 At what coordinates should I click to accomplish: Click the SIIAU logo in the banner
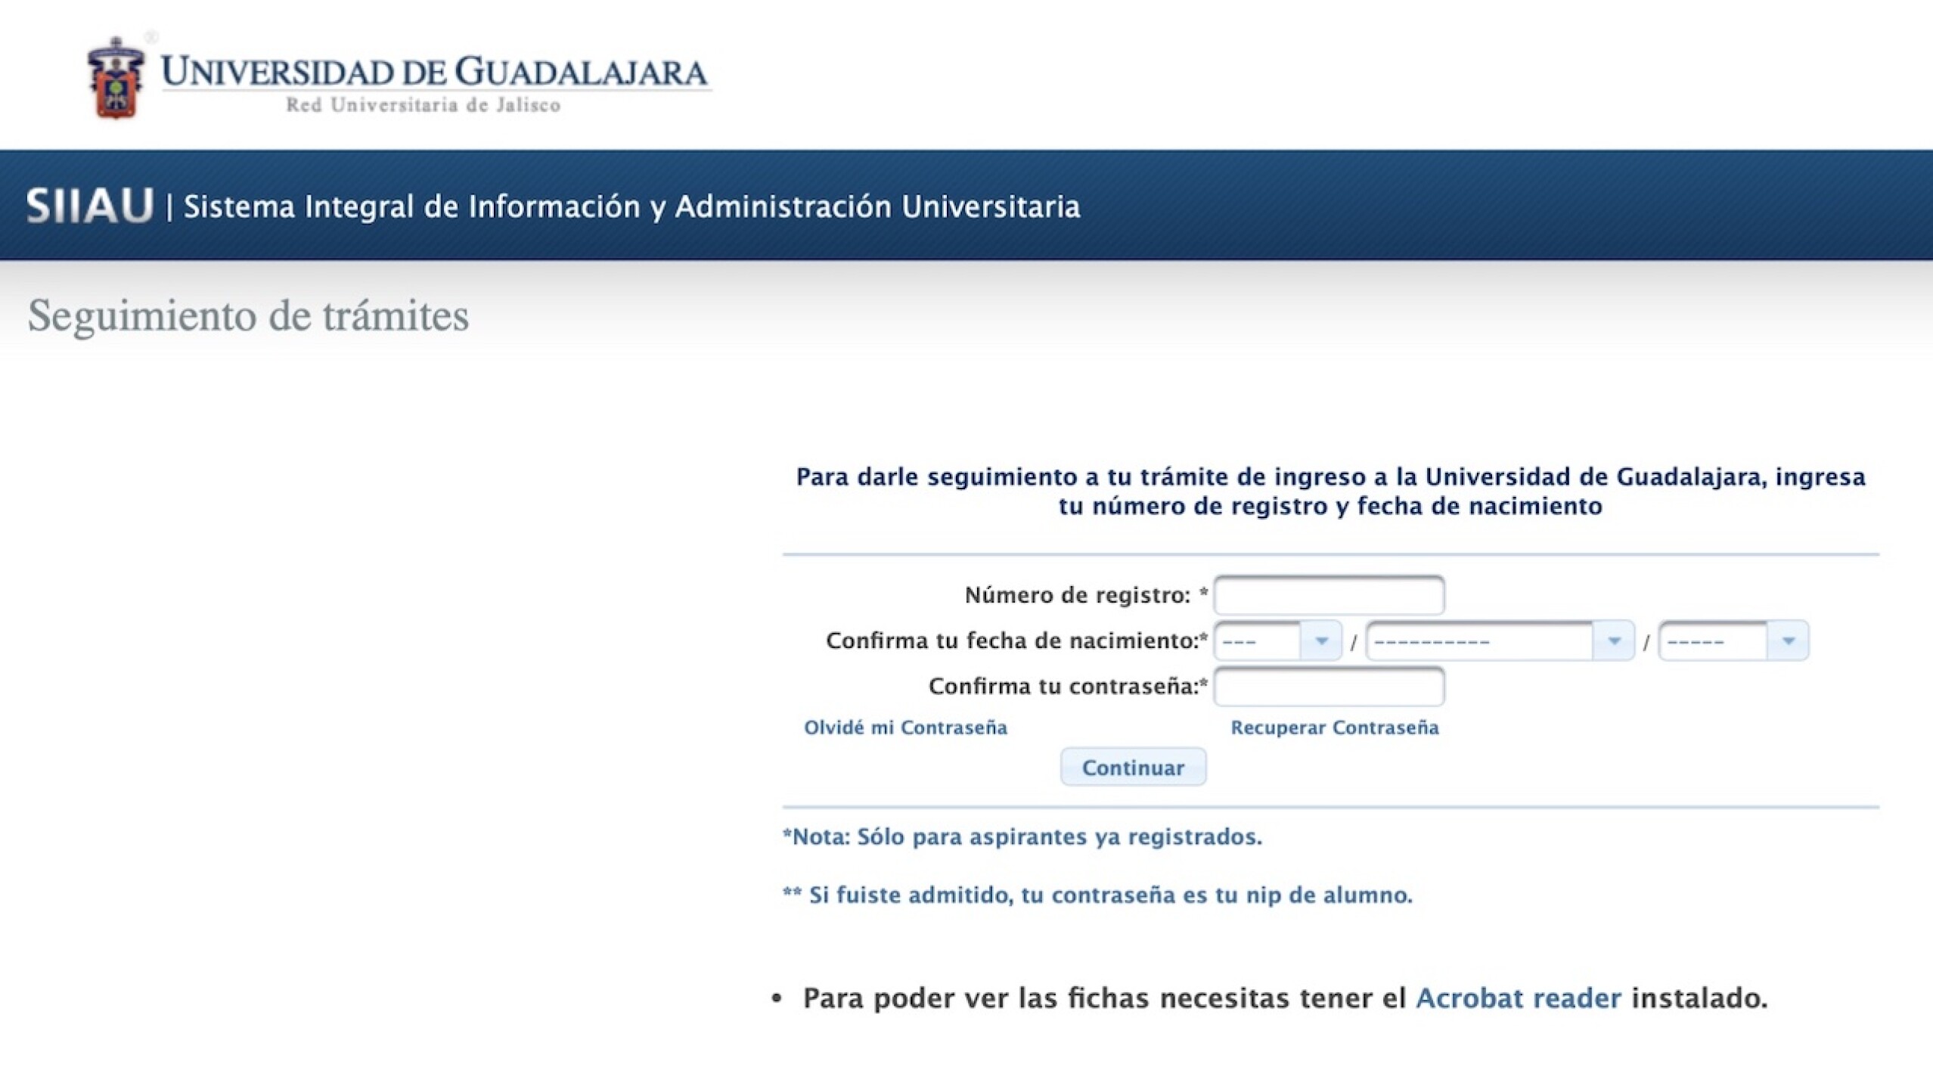click(89, 206)
